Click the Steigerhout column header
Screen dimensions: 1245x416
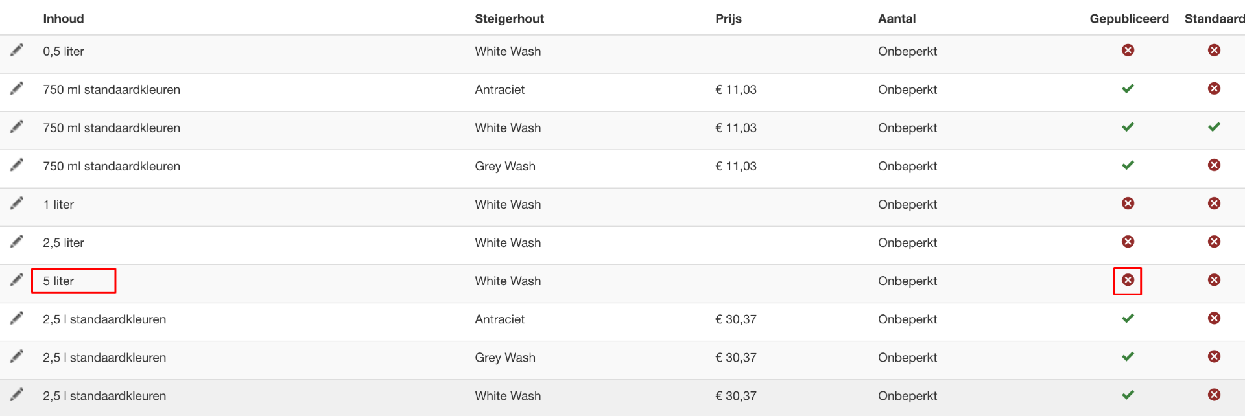[x=509, y=19]
